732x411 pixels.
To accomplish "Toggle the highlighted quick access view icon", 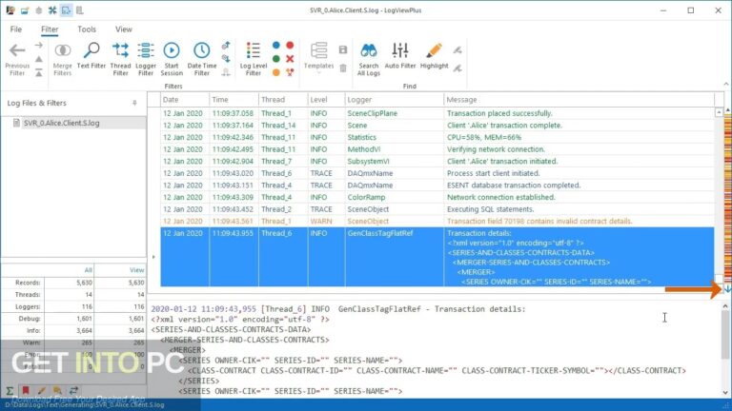I will (x=67, y=10).
